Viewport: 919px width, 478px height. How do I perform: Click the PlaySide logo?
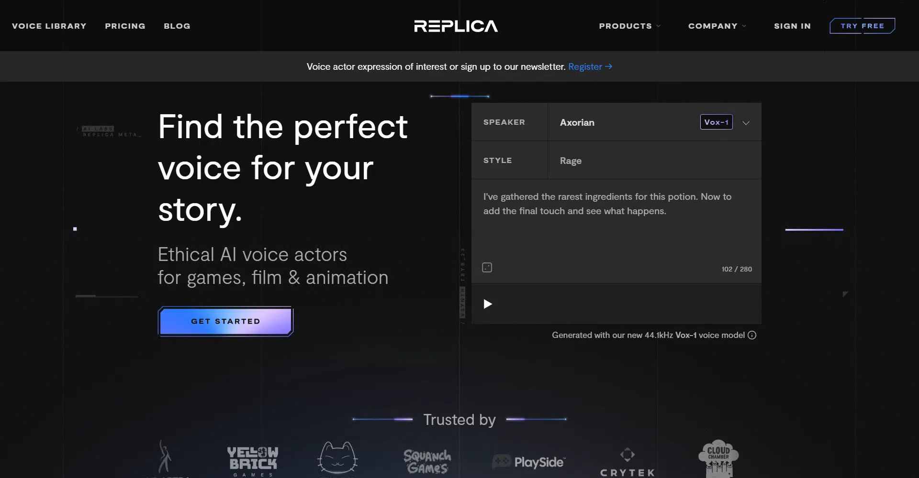[x=529, y=462]
